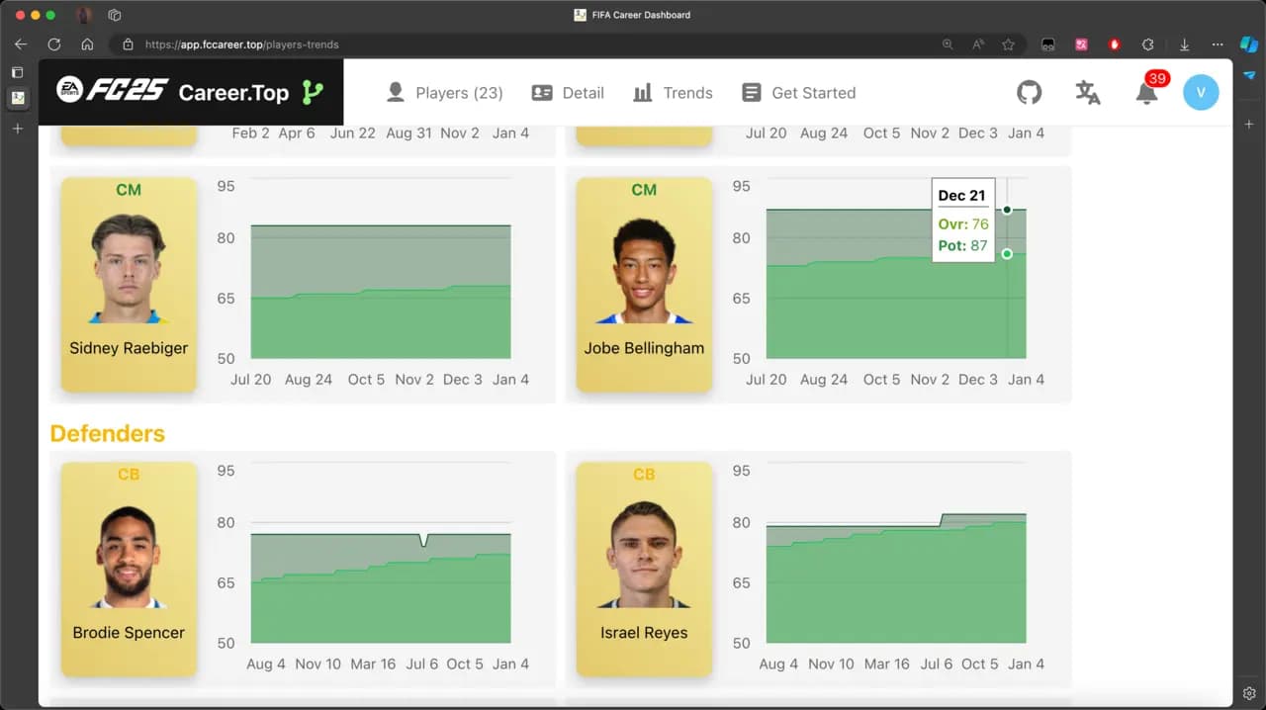Open the browser profile picture
This screenshot has height=710, width=1266.
pos(83,15)
